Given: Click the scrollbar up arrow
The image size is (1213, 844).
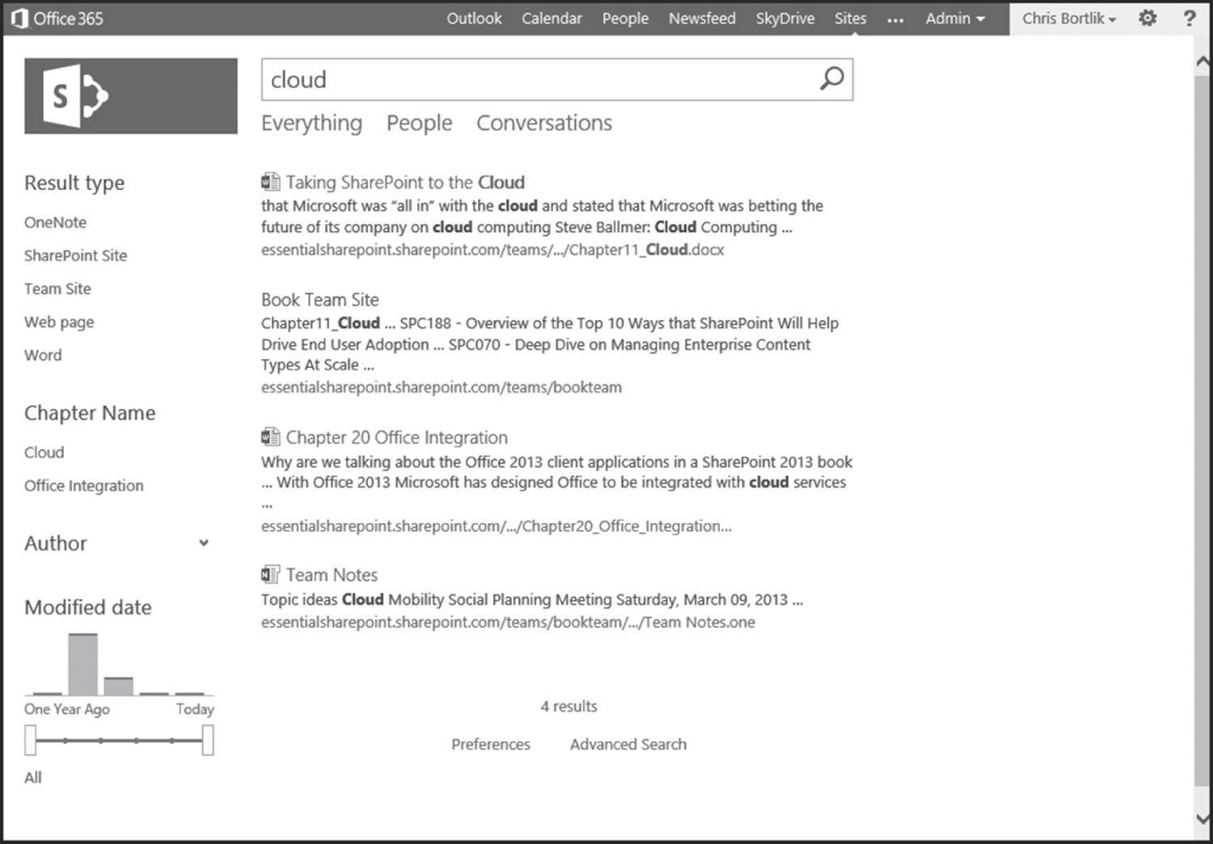Looking at the screenshot, I should [x=1202, y=61].
